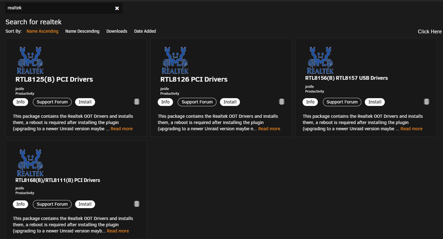The image size is (443, 239).
Task: Click the RTL8125(B) PCI Drivers Realtek logo
Action: tap(30, 61)
